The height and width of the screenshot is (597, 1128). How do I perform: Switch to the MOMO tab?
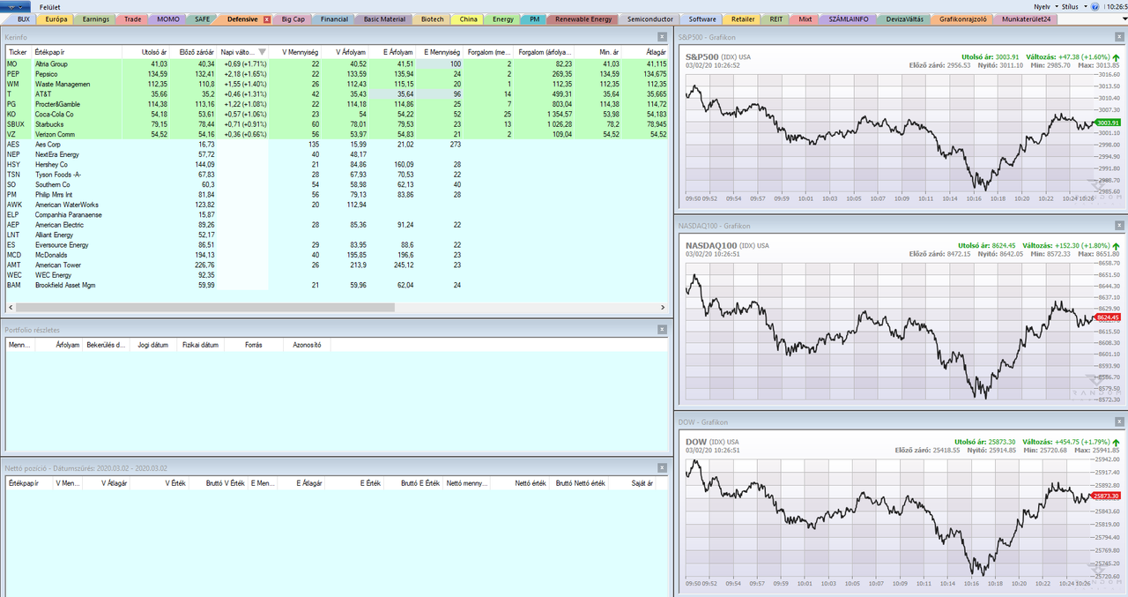point(167,19)
